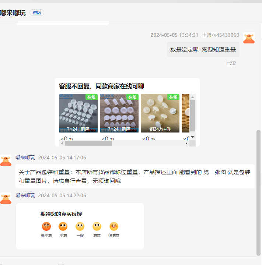Click the message about 产品包装和重量
Screen dimensions: 262x265
135,176
